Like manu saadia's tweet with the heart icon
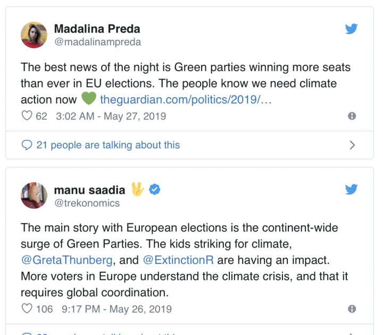 point(27,308)
